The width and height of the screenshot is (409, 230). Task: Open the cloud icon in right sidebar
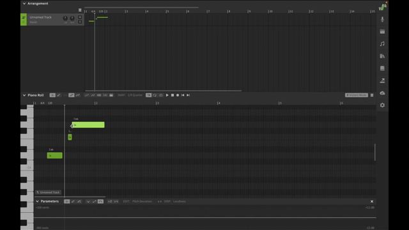[382, 93]
